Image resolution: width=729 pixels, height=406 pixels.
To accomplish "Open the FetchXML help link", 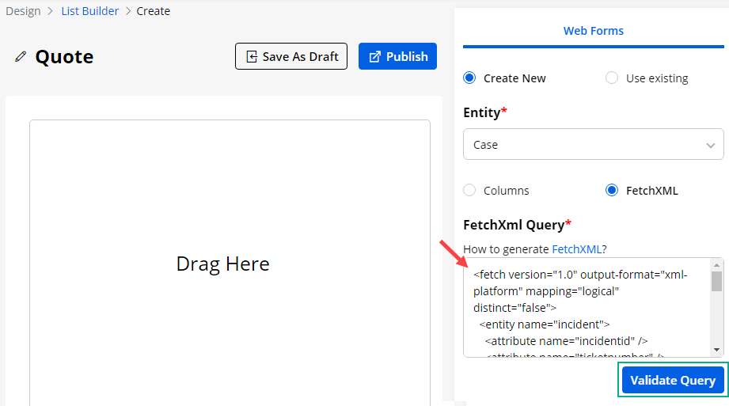I will click(575, 249).
